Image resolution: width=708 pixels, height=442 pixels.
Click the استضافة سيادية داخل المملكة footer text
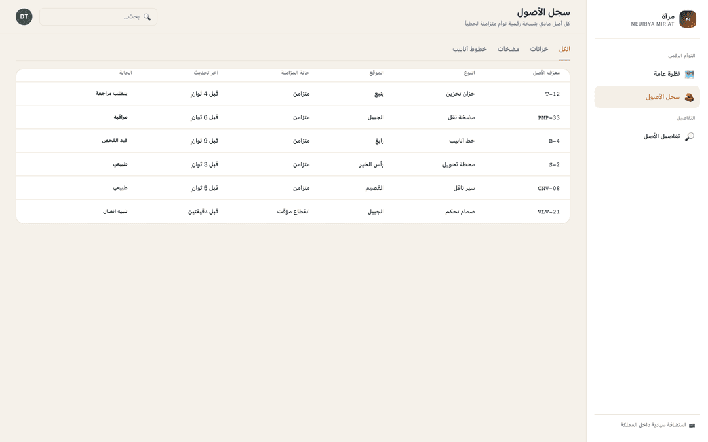click(653, 425)
